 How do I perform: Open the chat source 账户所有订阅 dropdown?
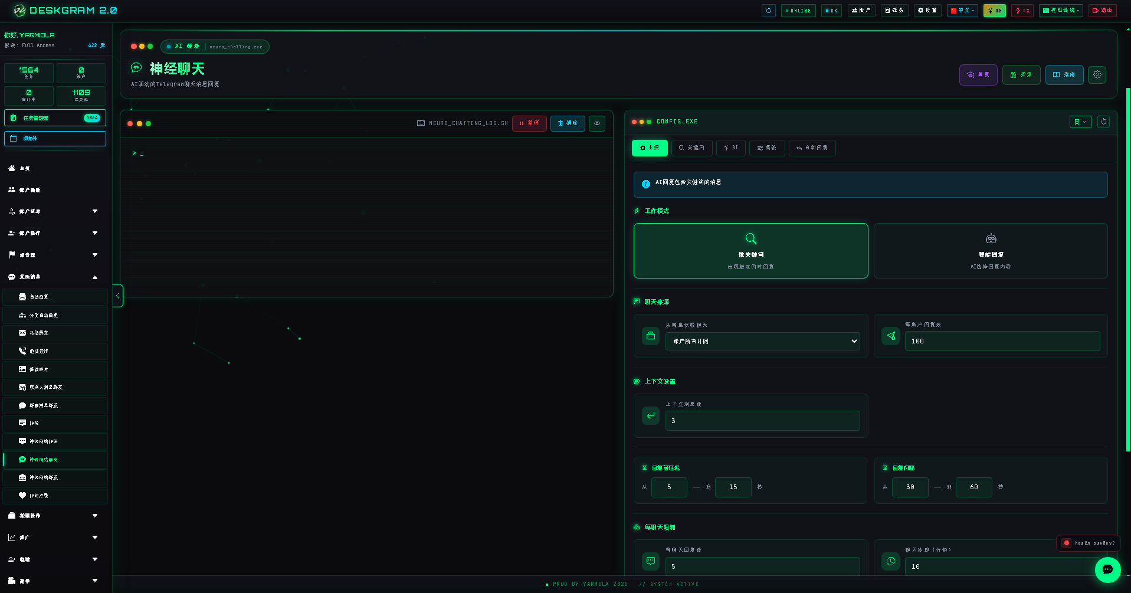click(x=763, y=342)
